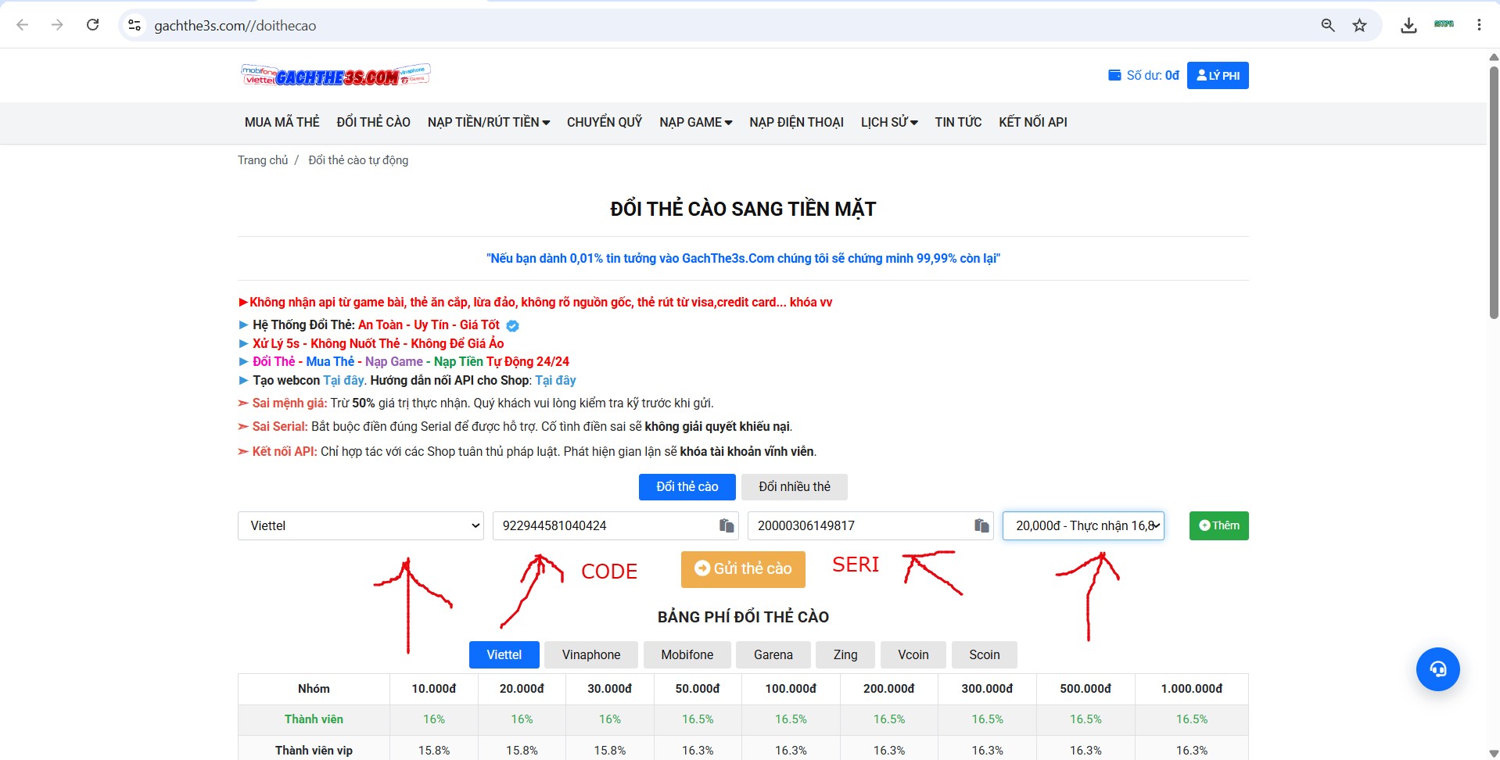Image resolution: width=1500 pixels, height=760 pixels.
Task: Reload the page
Action: tap(92, 25)
